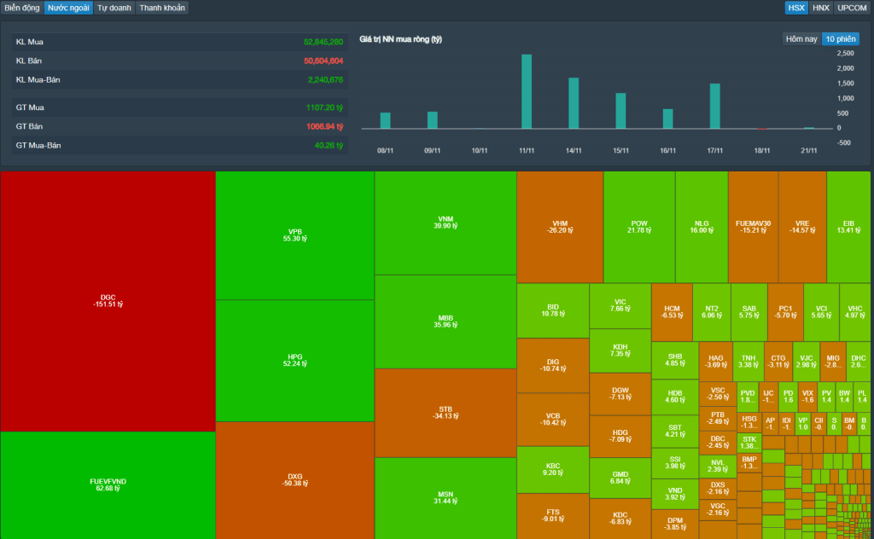Switch to the Biến động tab

click(x=22, y=8)
